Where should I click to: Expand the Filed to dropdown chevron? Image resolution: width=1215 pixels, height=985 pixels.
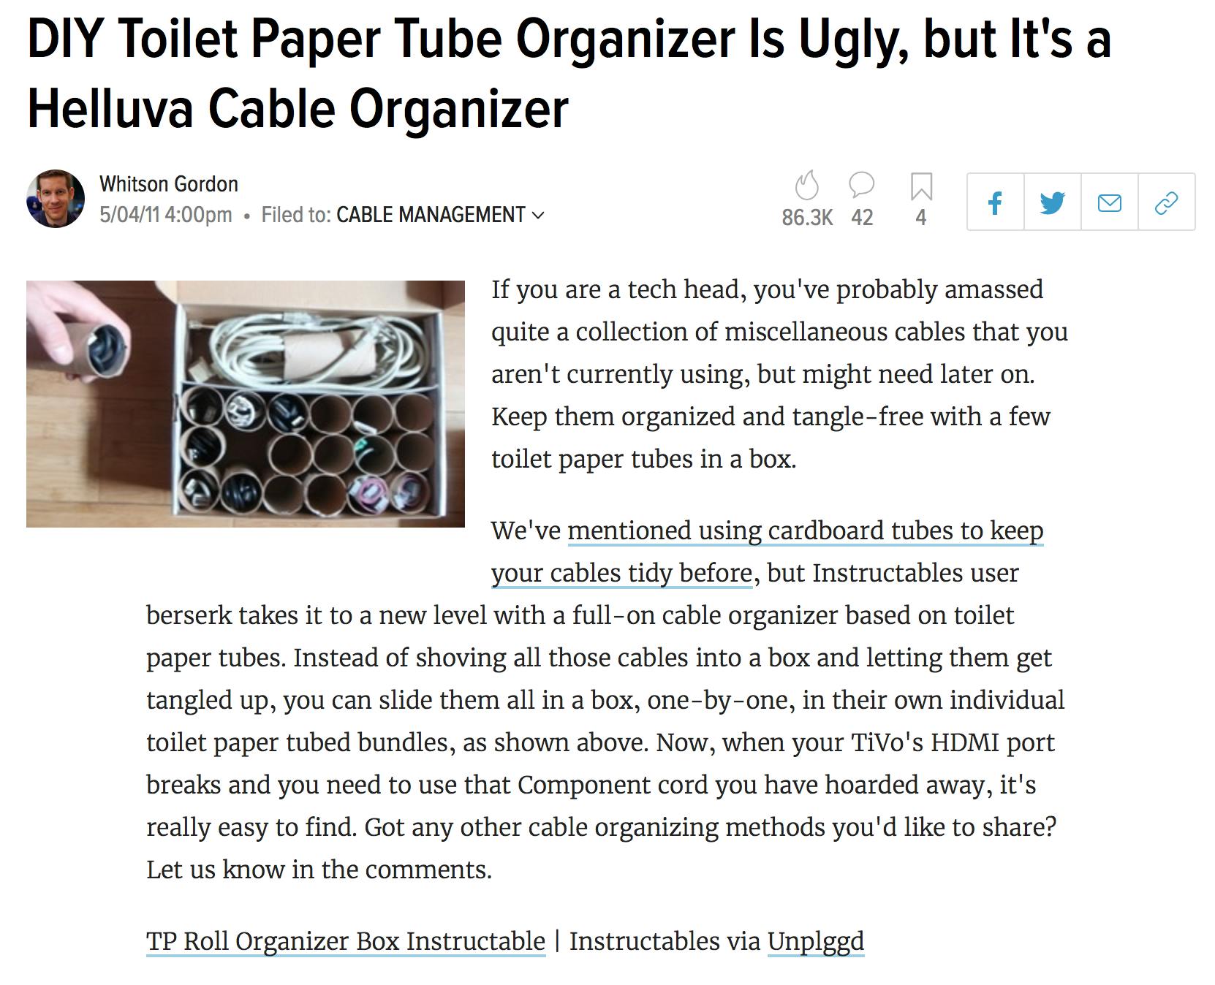click(538, 216)
